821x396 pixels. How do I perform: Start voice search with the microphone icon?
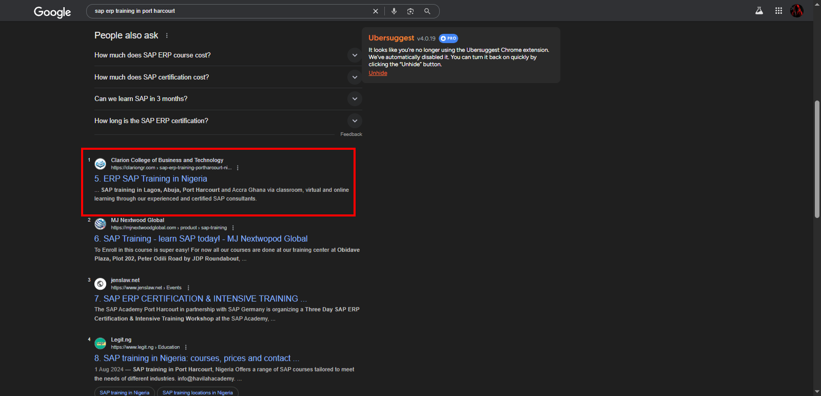coord(394,11)
